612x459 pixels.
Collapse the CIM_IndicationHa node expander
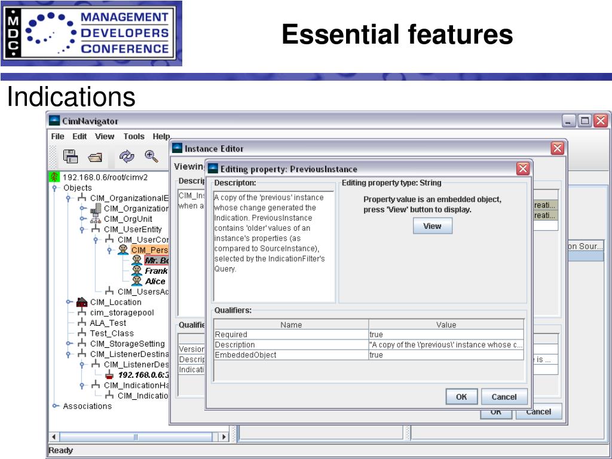click(x=82, y=385)
